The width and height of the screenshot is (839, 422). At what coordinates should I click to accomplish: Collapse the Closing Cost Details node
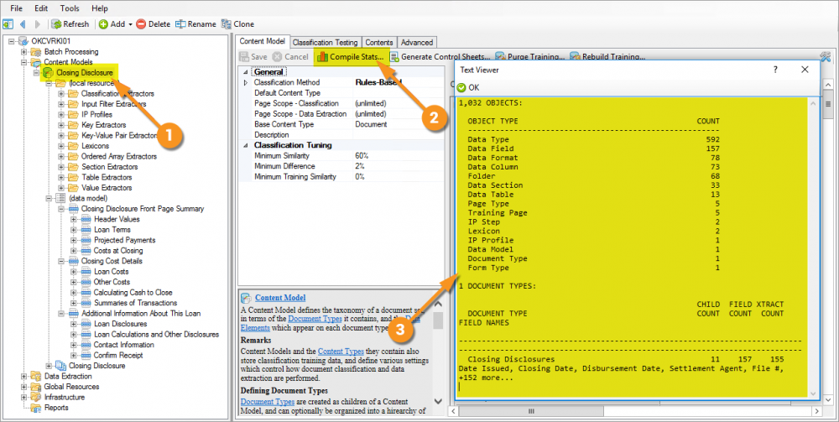tap(62, 261)
